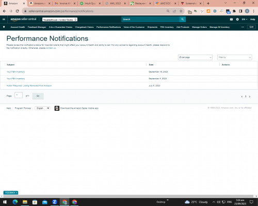Show hidden system tray icons
Viewport: 258px width, 206px height.
(x=214, y=202)
